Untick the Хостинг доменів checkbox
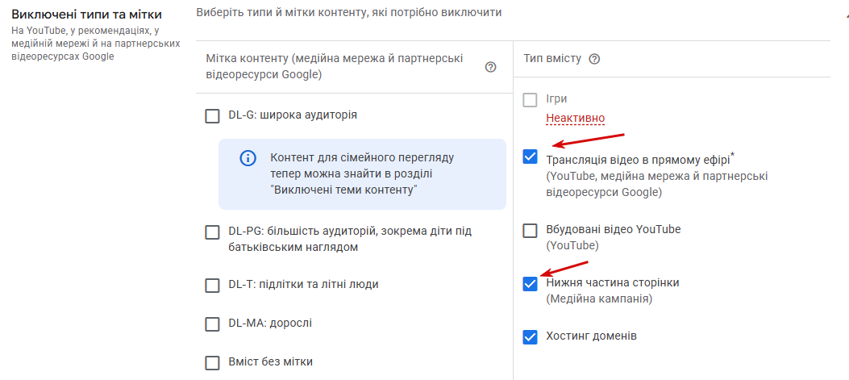849x380 pixels. point(530,336)
